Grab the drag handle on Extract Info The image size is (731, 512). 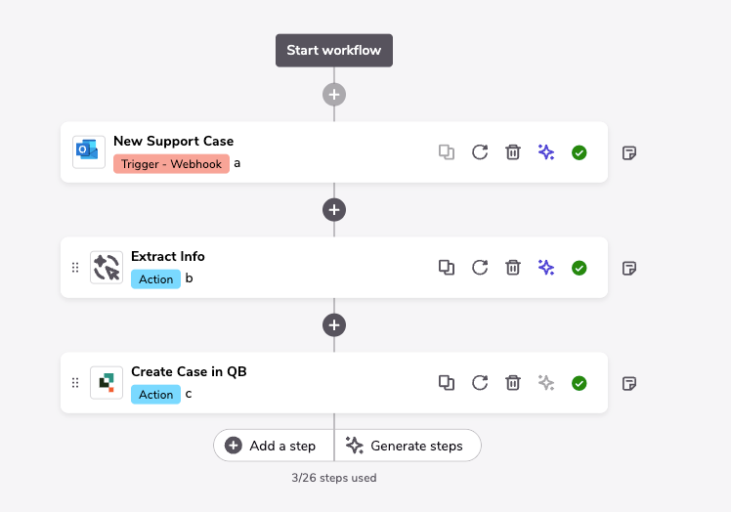coord(75,267)
